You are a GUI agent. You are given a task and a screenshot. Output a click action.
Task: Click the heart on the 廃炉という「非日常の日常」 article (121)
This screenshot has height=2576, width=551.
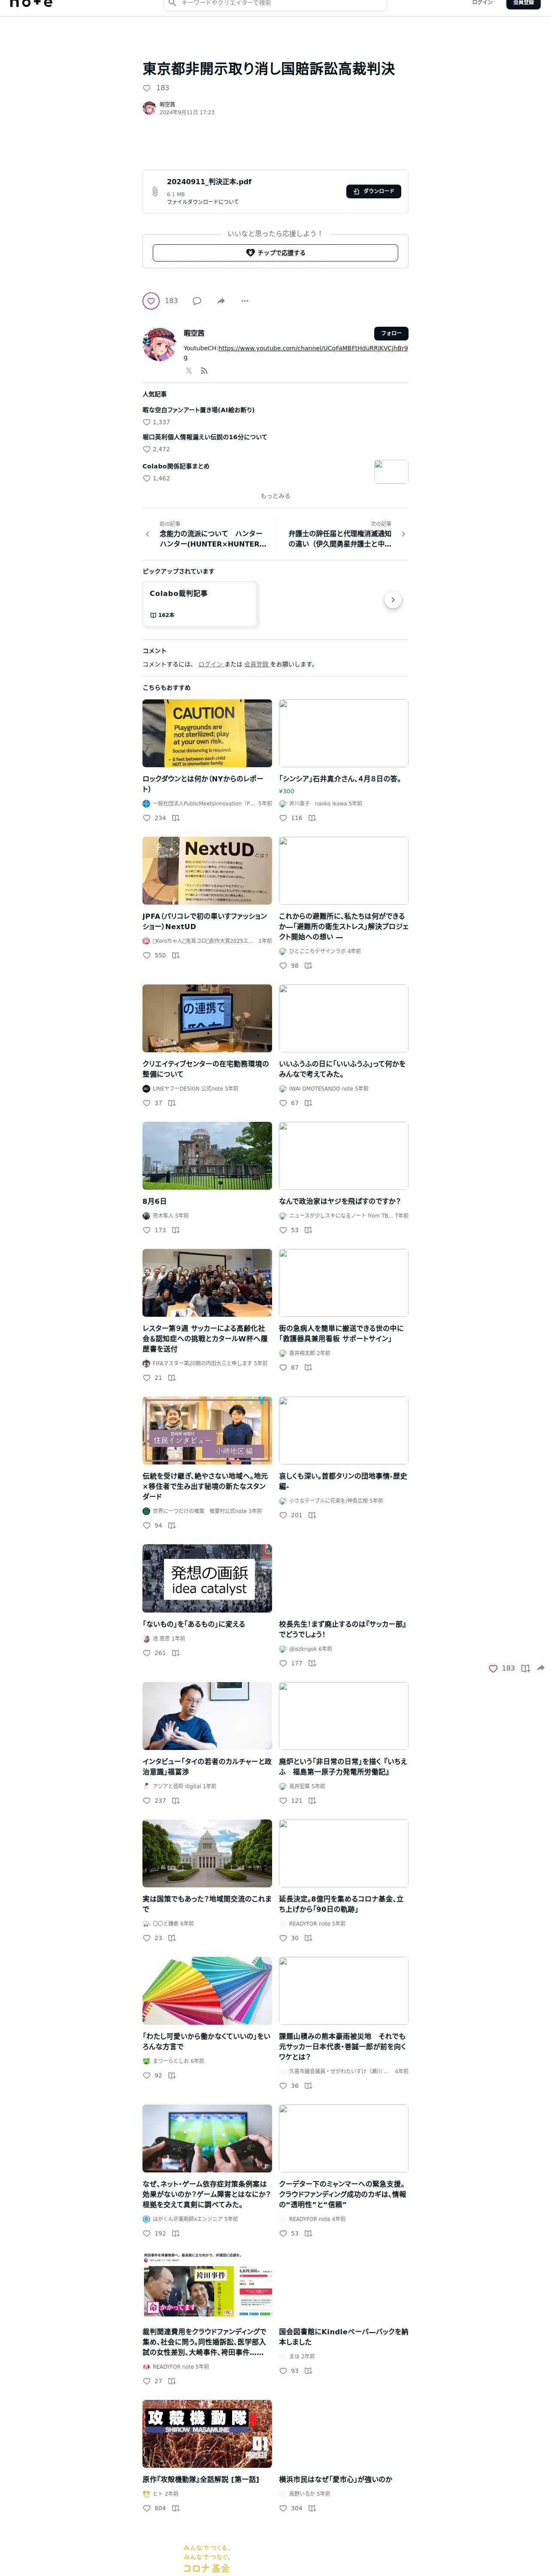tap(283, 1801)
